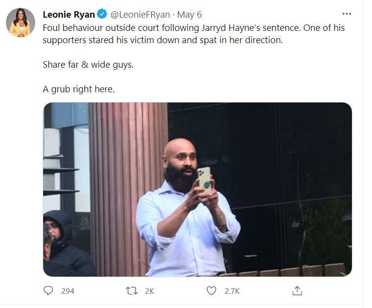Open the three-dot more options menu
The width and height of the screenshot is (372, 308).
[x=347, y=14]
